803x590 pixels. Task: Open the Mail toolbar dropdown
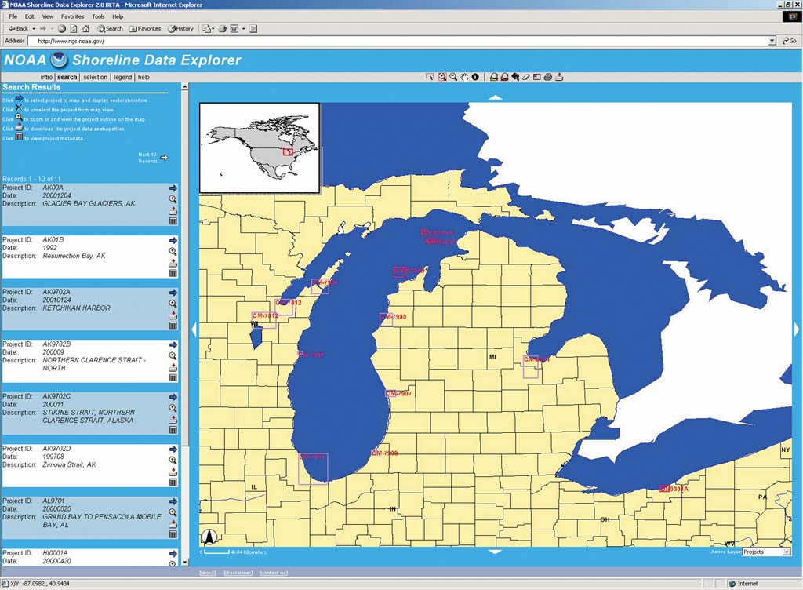coord(213,29)
